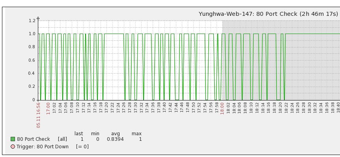Screen dimensions: 340x157
Task: Select the 18:00 red time label
Action: coord(222,108)
